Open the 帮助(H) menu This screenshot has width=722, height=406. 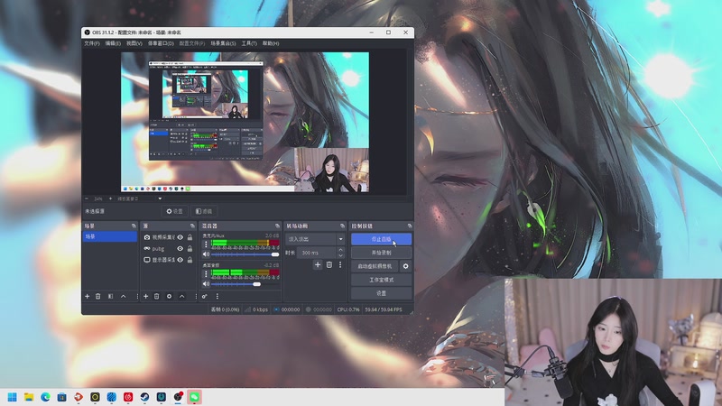click(x=271, y=43)
